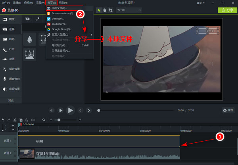Switch to the arrows and lines sub-tab
Screen dimensions: 238x165
tap(38, 19)
